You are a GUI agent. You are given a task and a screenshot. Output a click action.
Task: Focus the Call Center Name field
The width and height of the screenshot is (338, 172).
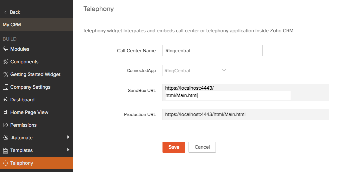[x=212, y=51]
